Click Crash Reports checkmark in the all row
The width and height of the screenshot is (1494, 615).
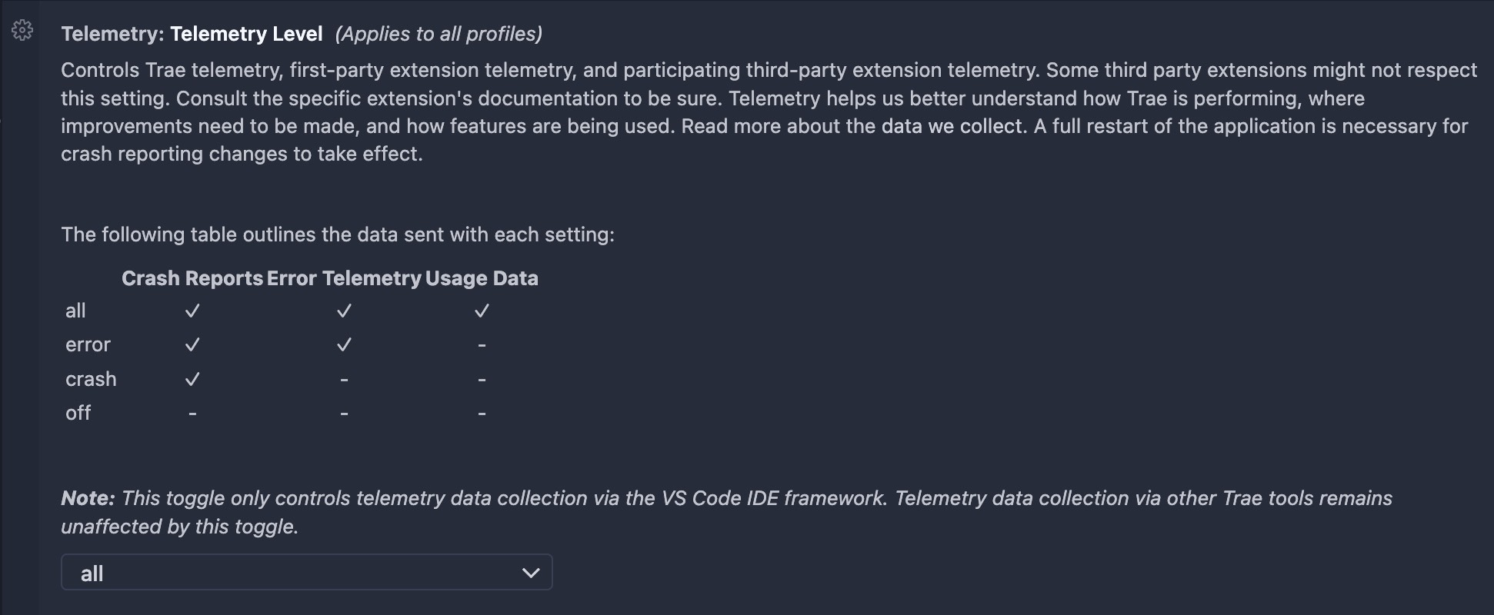point(192,311)
